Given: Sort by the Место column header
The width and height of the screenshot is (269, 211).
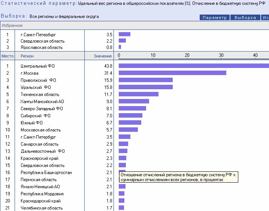Looking at the screenshot, I should [x=7, y=56].
